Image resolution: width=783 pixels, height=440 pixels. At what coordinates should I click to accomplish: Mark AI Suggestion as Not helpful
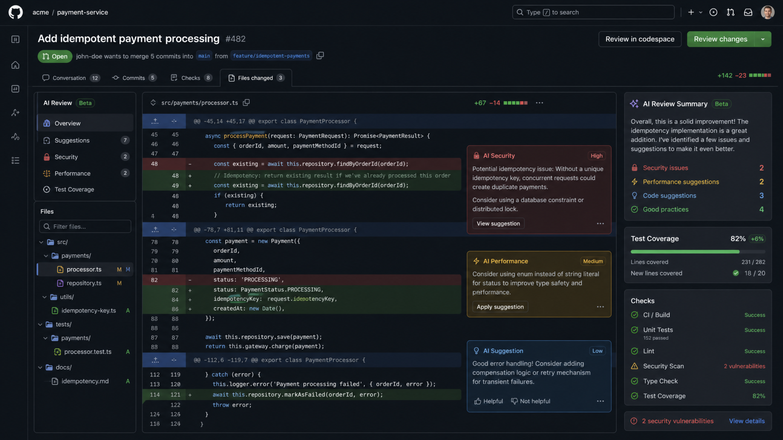pos(531,401)
